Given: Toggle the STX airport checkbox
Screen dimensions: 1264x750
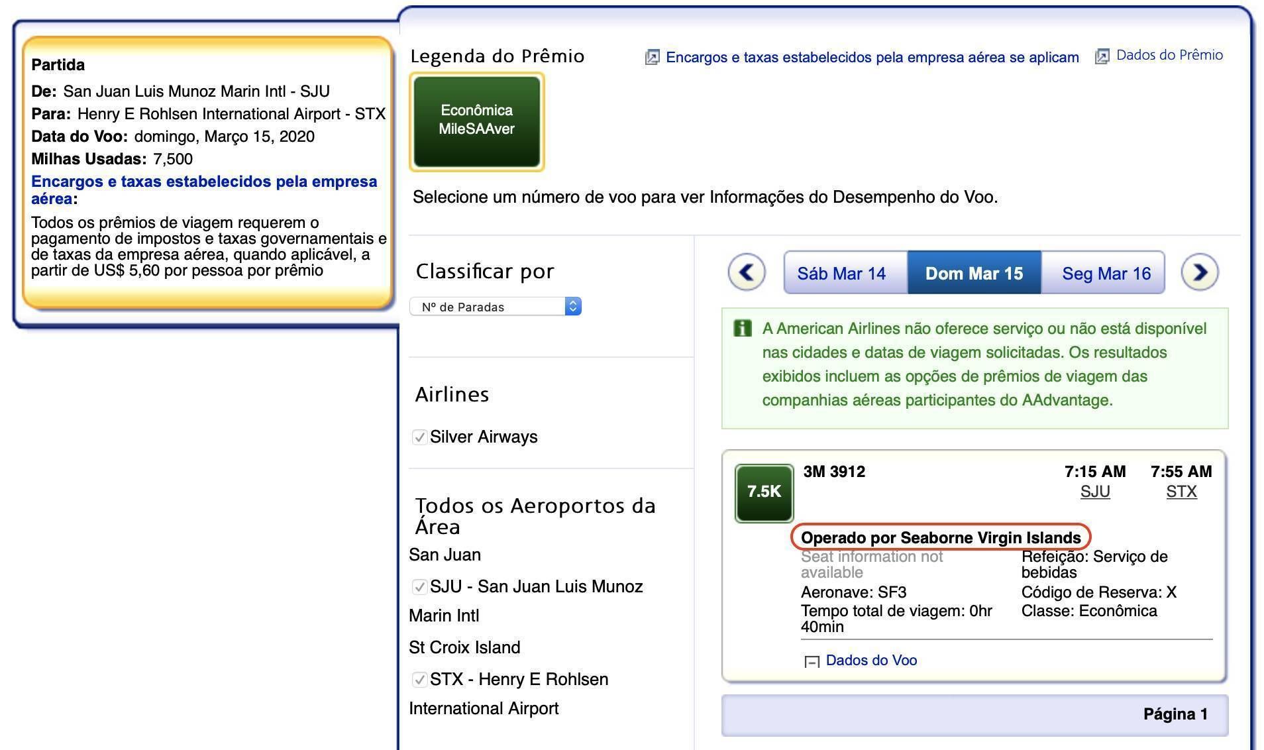Looking at the screenshot, I should point(419,680).
